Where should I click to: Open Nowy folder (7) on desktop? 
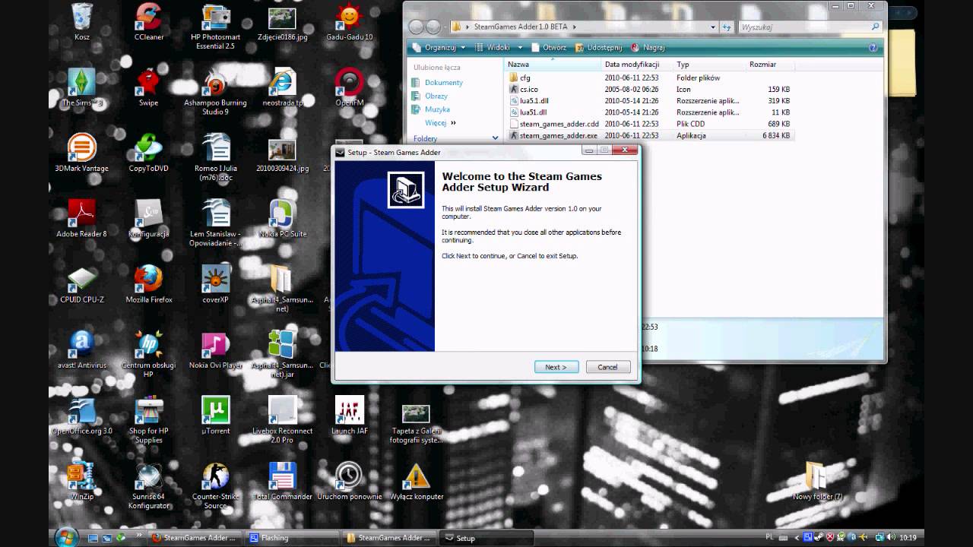pos(817,480)
